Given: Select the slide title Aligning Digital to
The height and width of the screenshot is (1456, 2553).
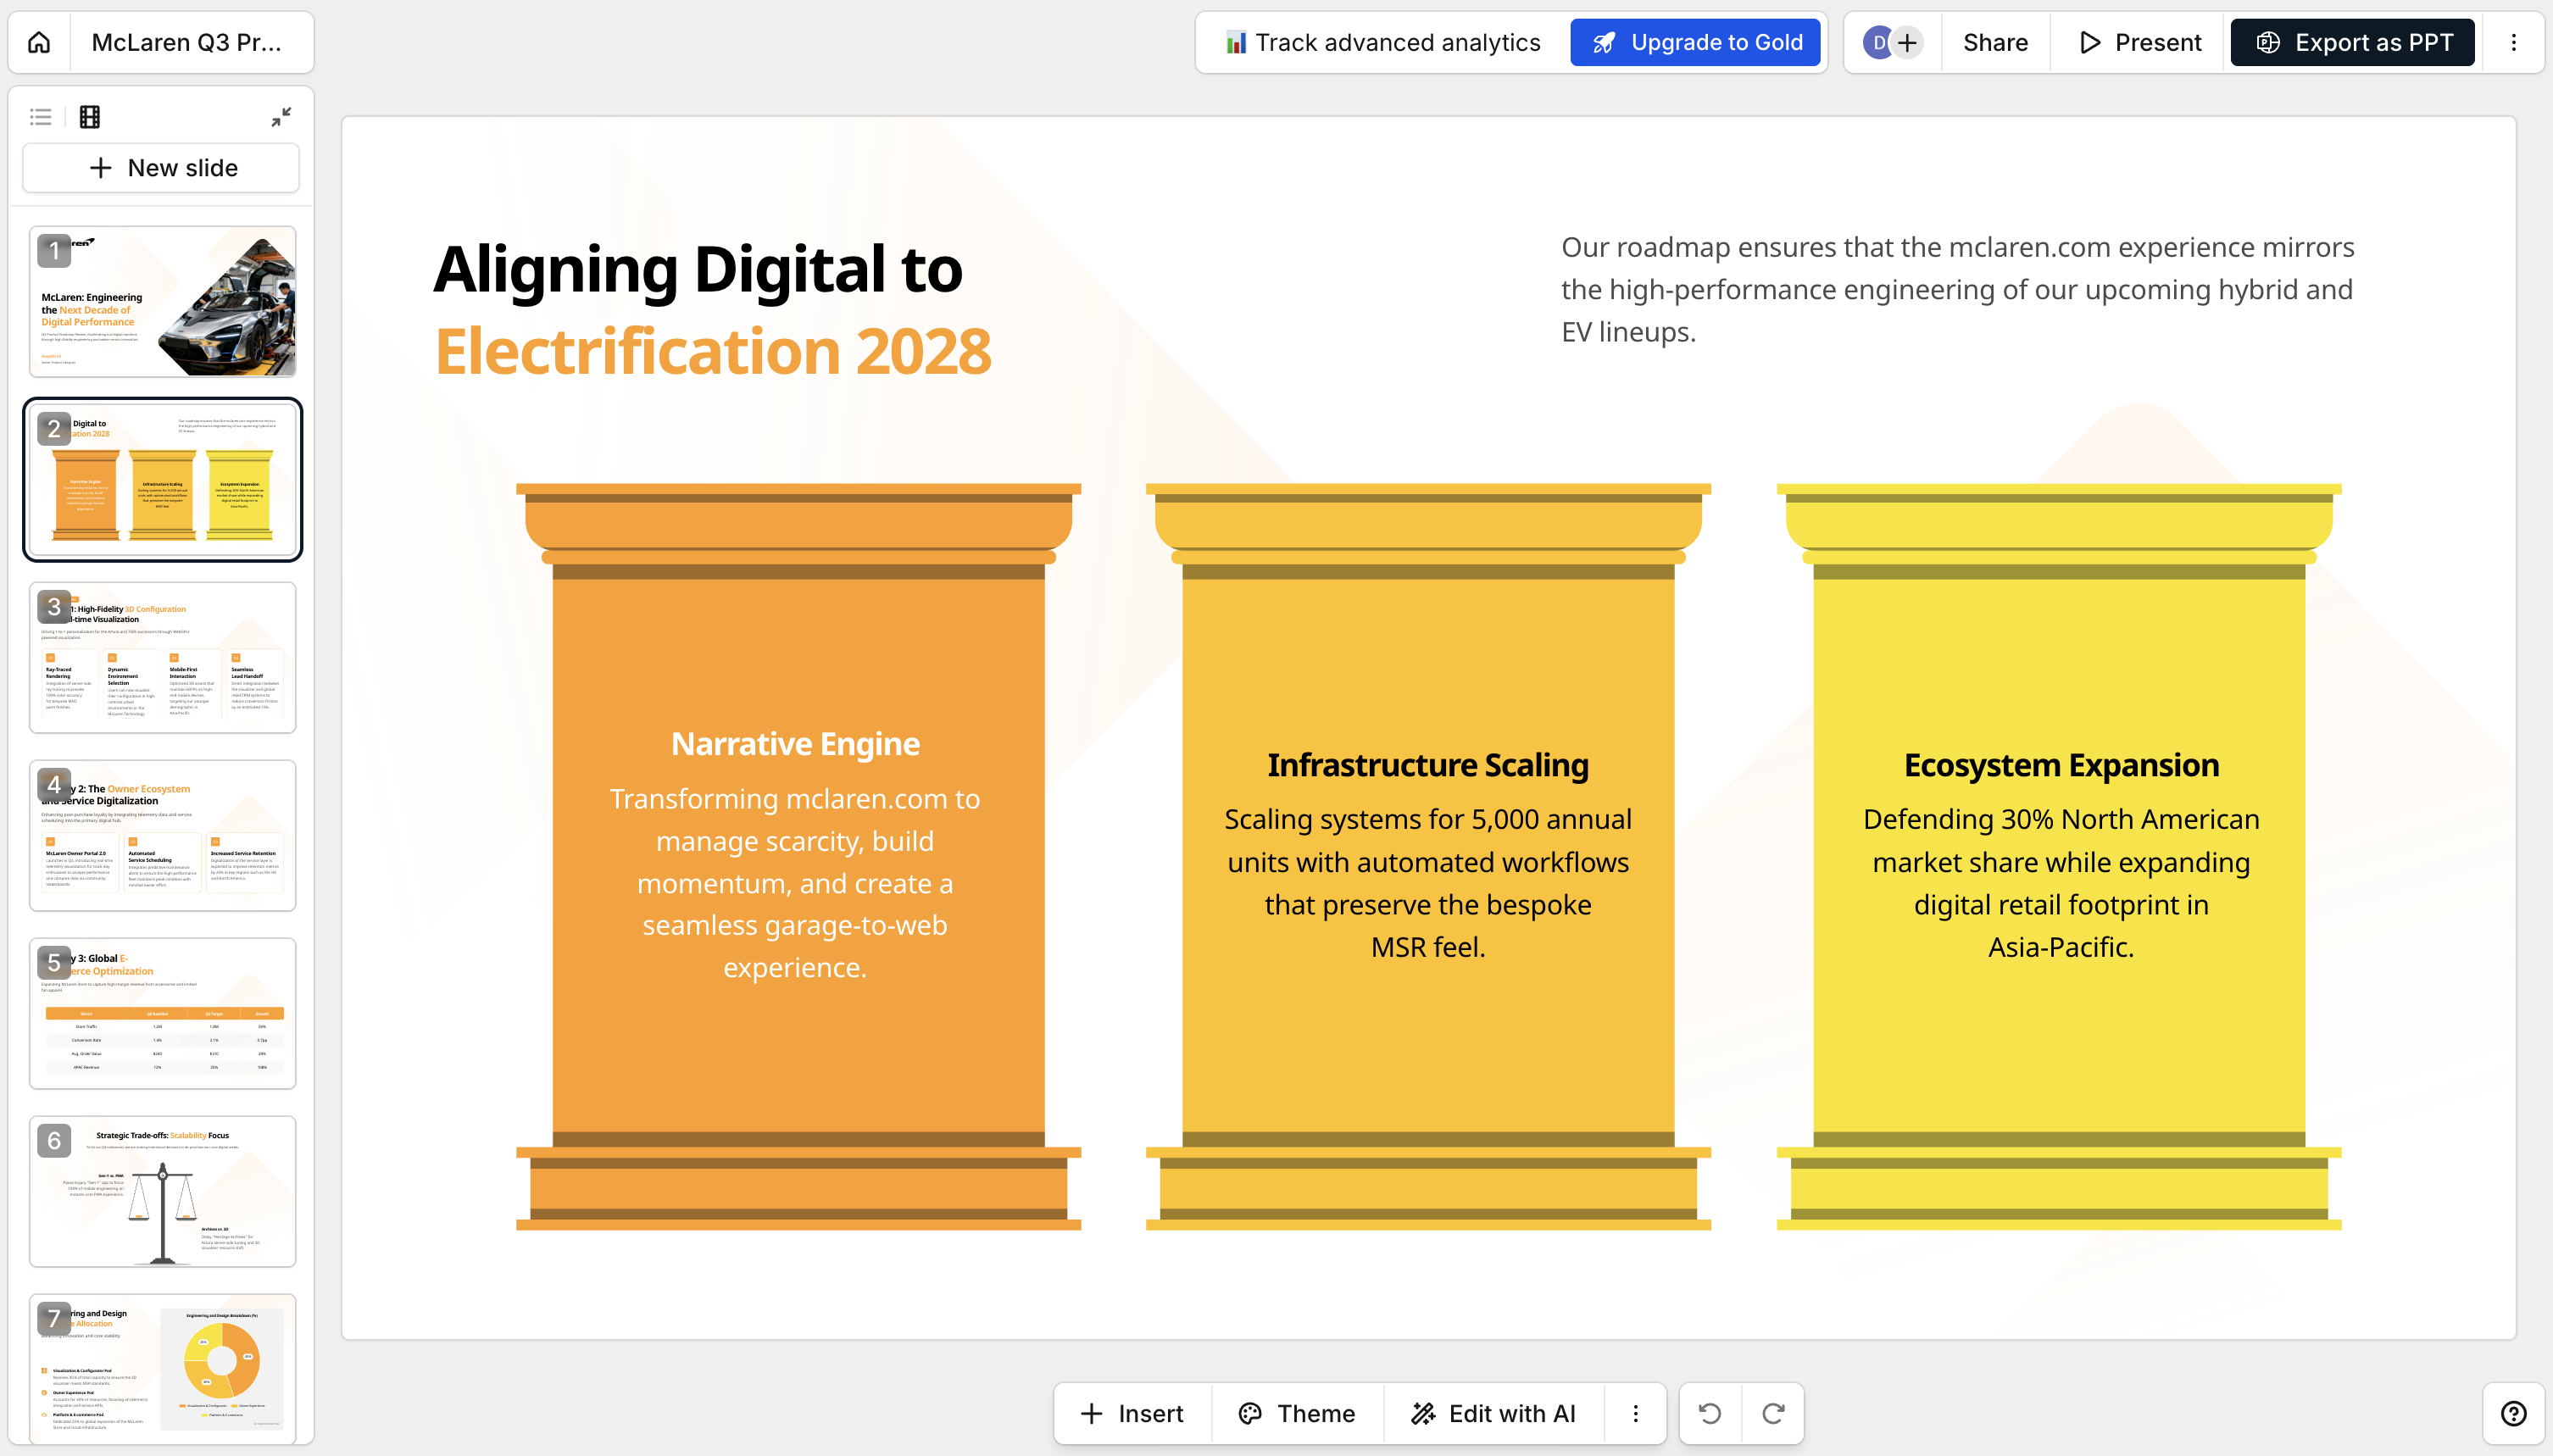Looking at the screenshot, I should (x=698, y=269).
